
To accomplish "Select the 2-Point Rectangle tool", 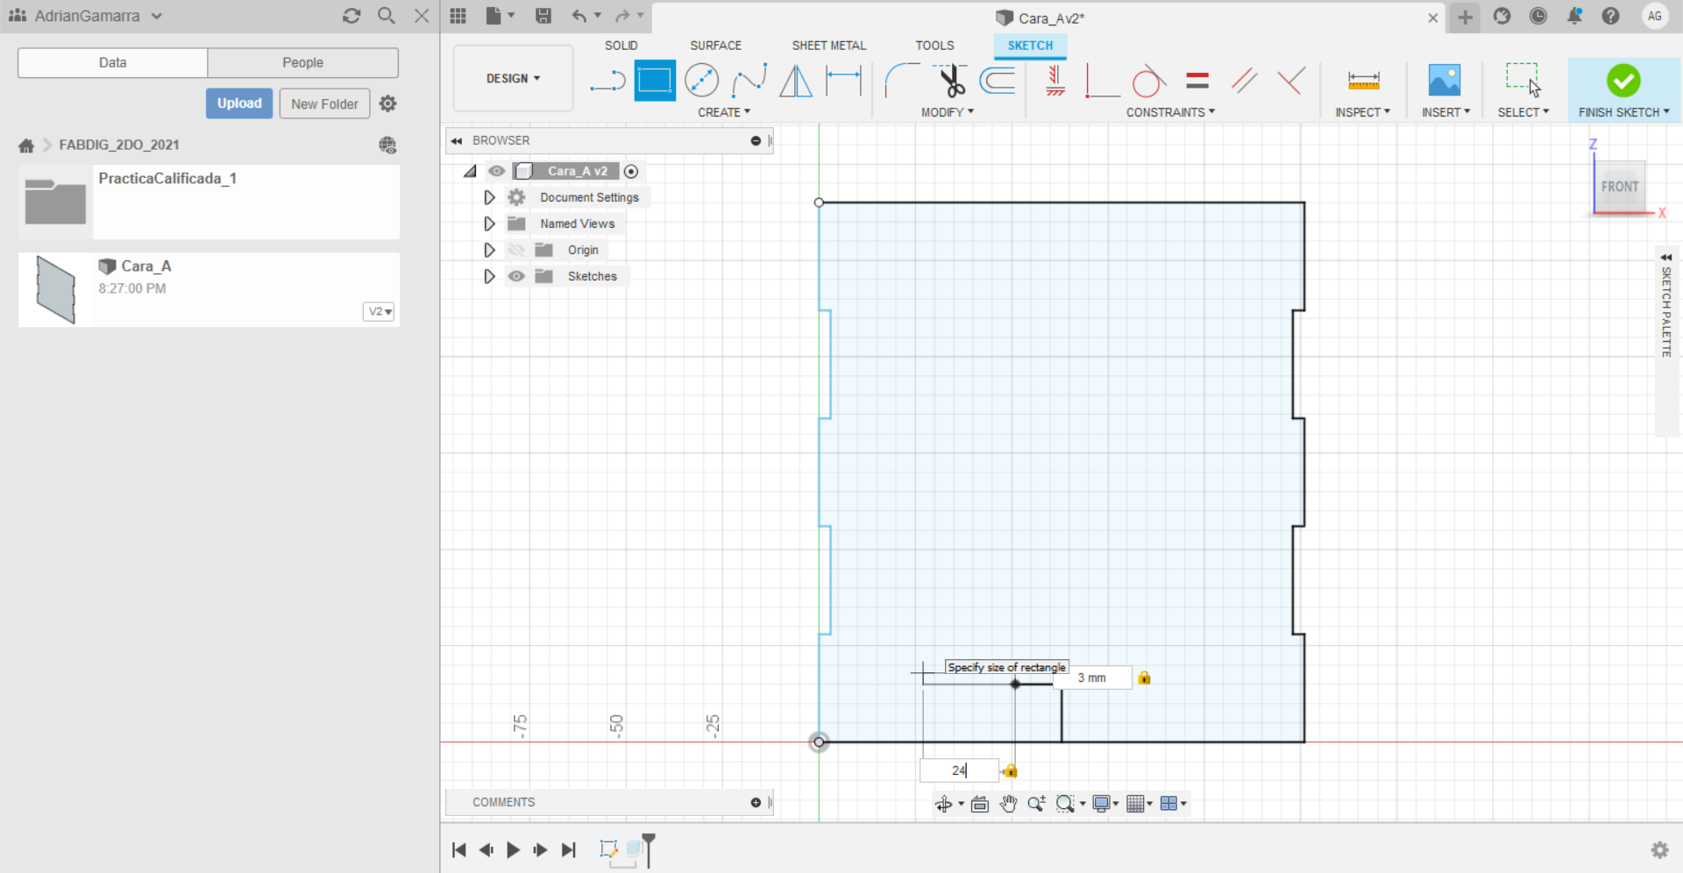I will [655, 81].
